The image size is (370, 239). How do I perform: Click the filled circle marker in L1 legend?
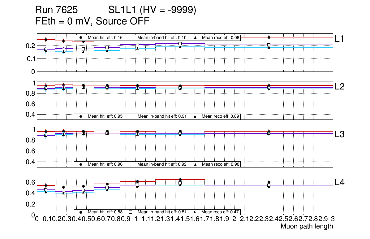(x=81, y=38)
